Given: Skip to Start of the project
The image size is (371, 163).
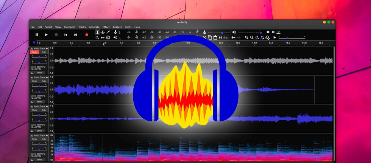Looking at the screenshot, I should point(66,35).
